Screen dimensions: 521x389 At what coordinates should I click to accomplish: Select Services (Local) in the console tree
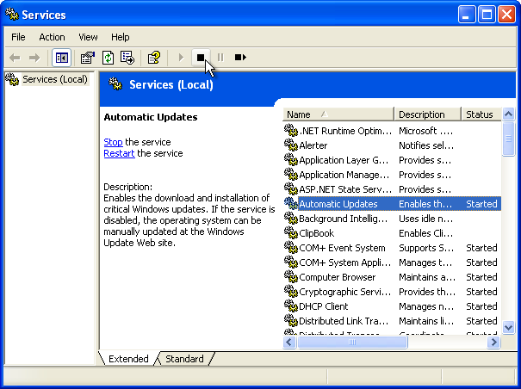[x=55, y=79]
